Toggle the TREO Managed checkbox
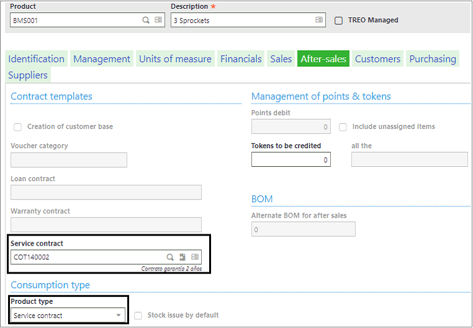Viewport: 473px width, 328px height. point(338,20)
